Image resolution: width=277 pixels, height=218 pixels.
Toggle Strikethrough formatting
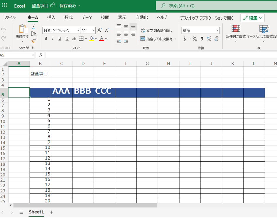[74, 39]
